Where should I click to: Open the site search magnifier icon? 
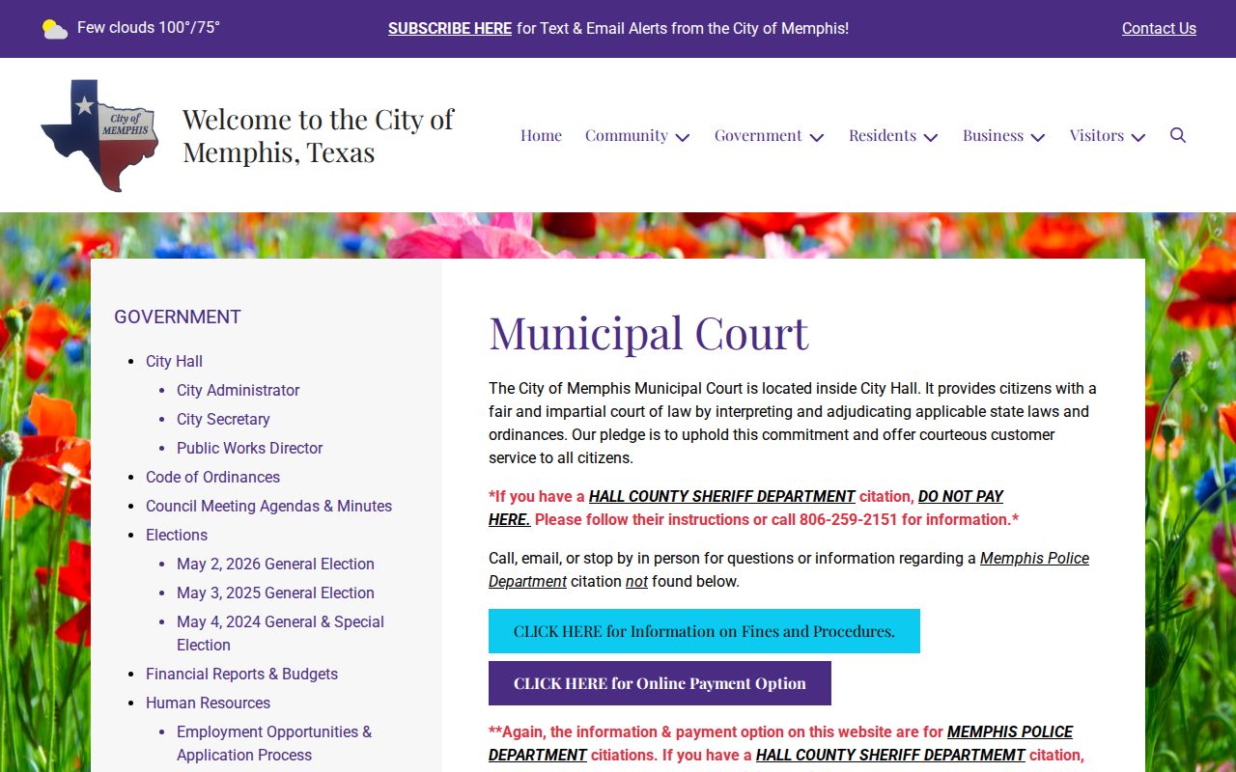click(x=1178, y=135)
